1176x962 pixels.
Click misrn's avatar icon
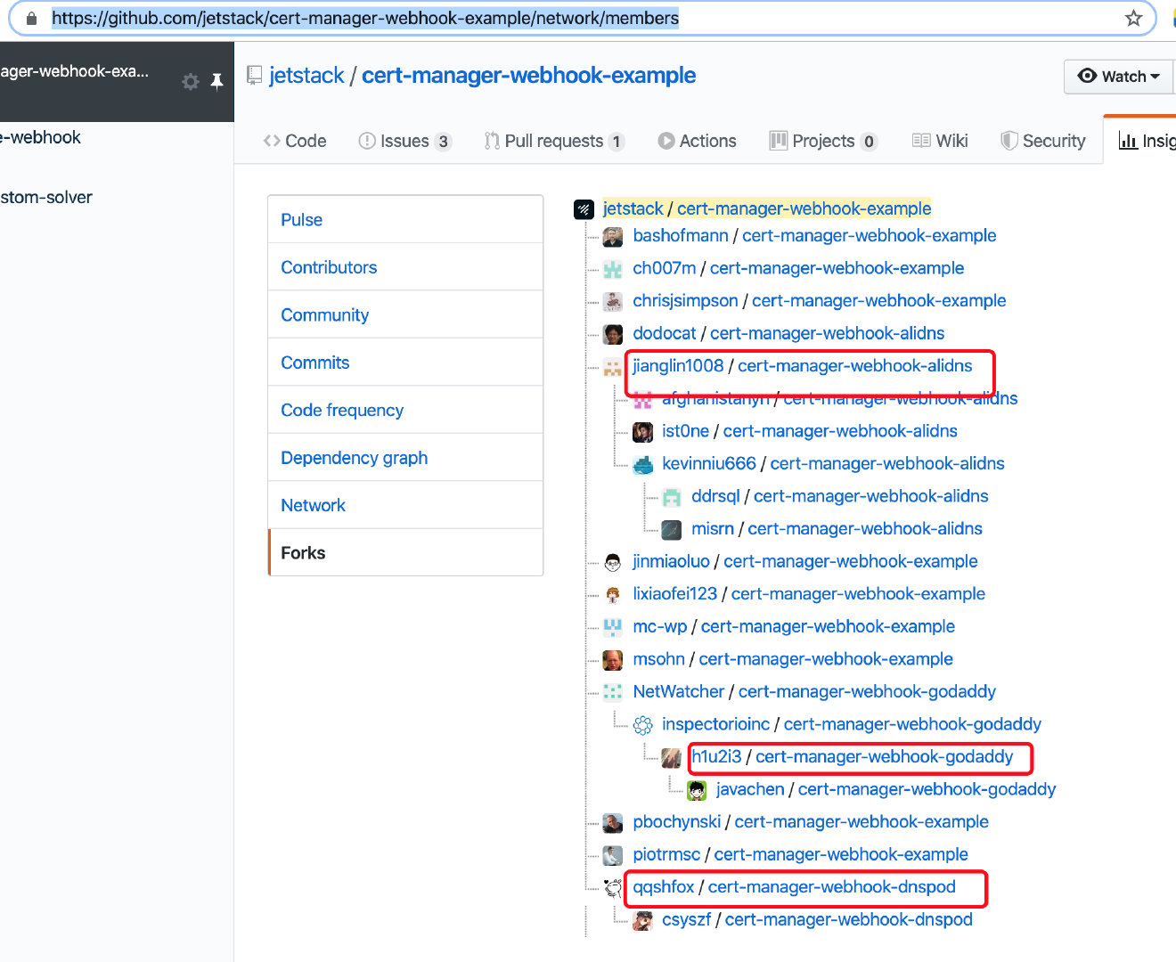(x=672, y=530)
